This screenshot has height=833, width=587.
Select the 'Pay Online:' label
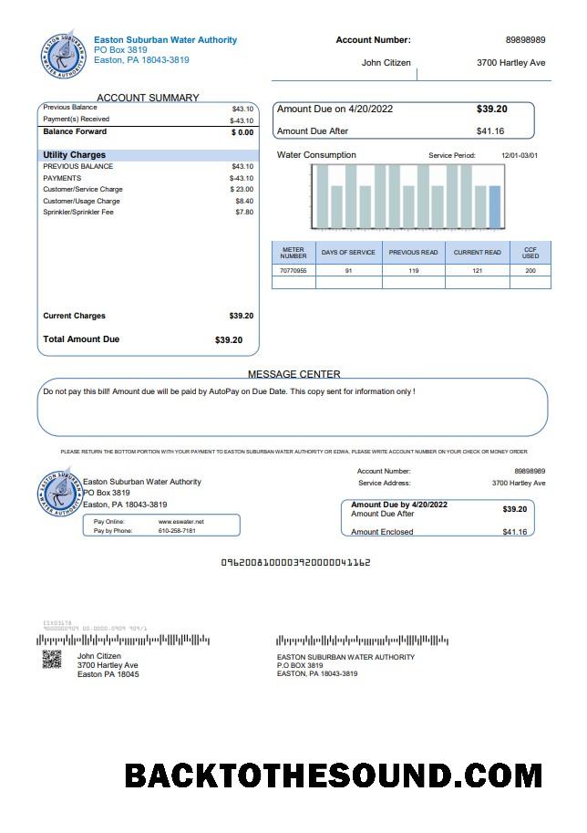point(108,522)
